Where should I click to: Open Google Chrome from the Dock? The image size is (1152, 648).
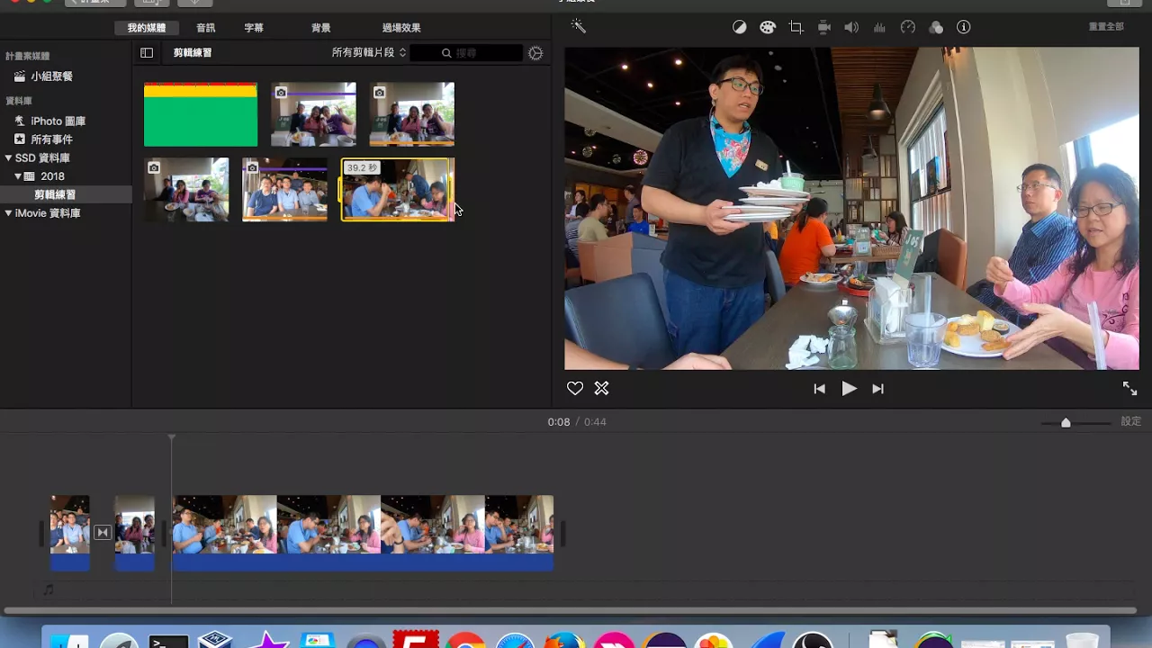coord(465,640)
